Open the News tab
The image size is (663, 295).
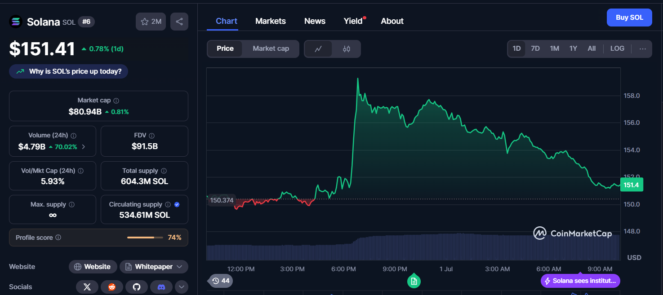(315, 21)
